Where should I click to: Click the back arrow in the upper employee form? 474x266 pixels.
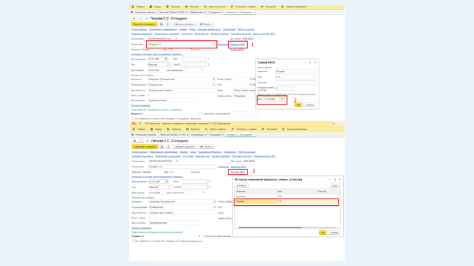pyautogui.click(x=135, y=19)
